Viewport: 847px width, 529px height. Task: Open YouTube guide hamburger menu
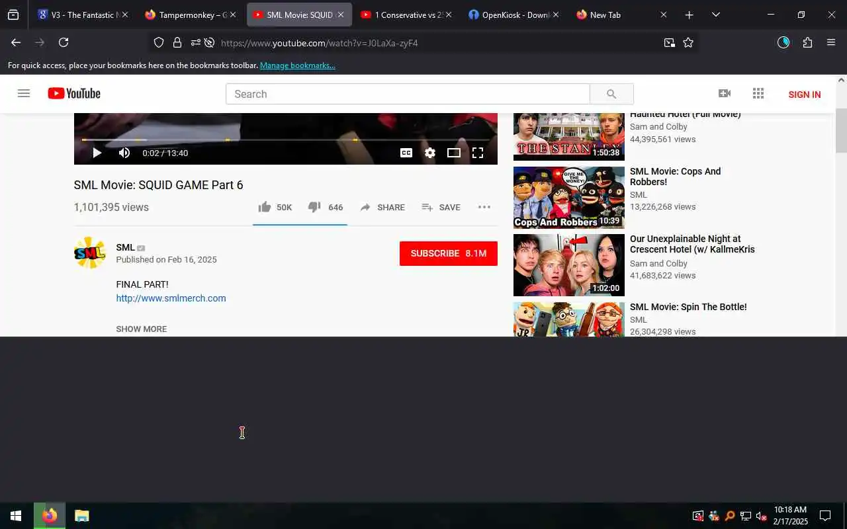point(24,94)
